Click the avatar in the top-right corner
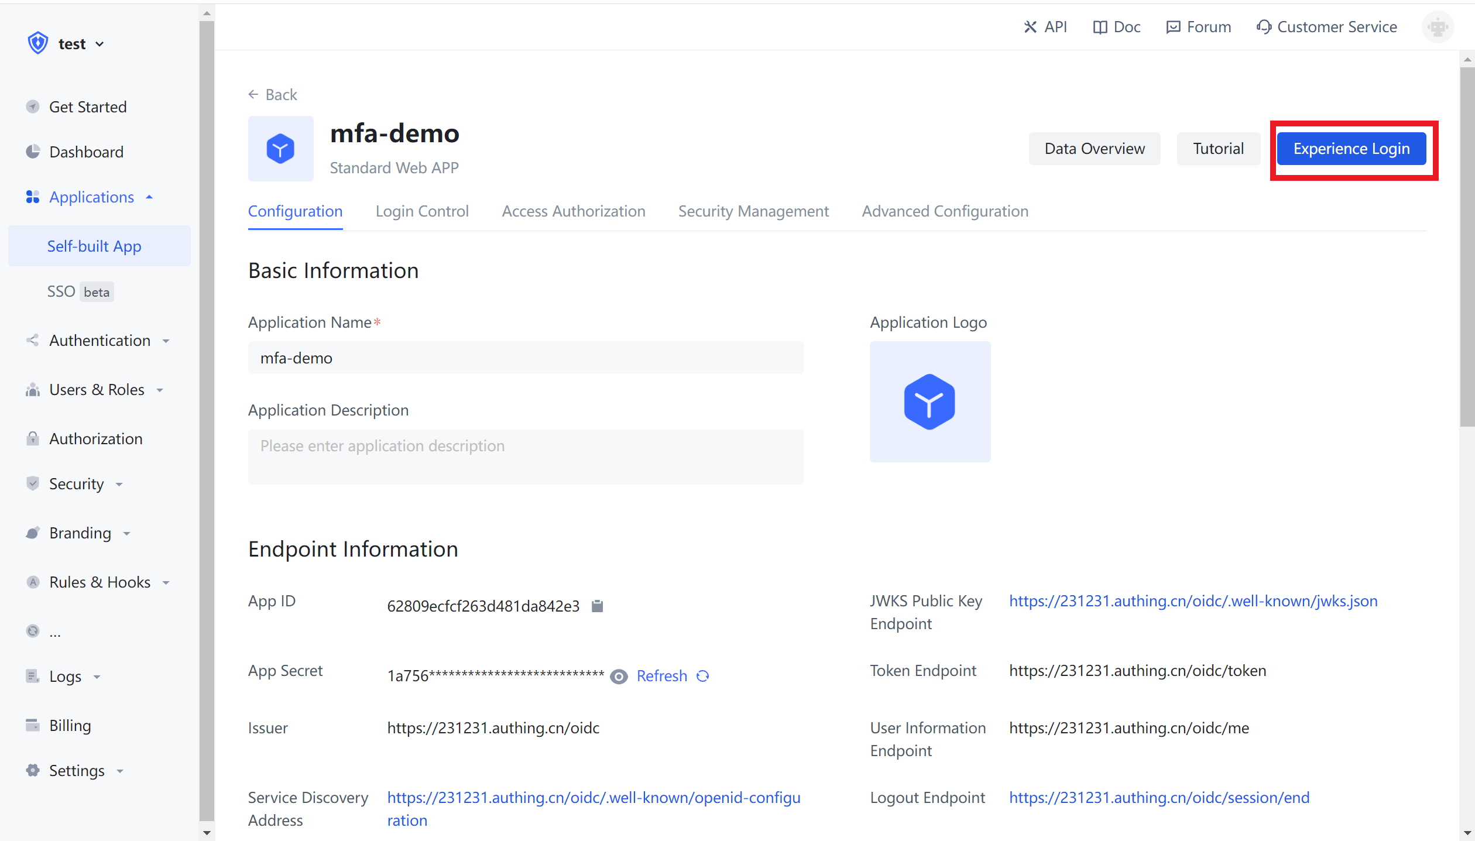 (1438, 27)
